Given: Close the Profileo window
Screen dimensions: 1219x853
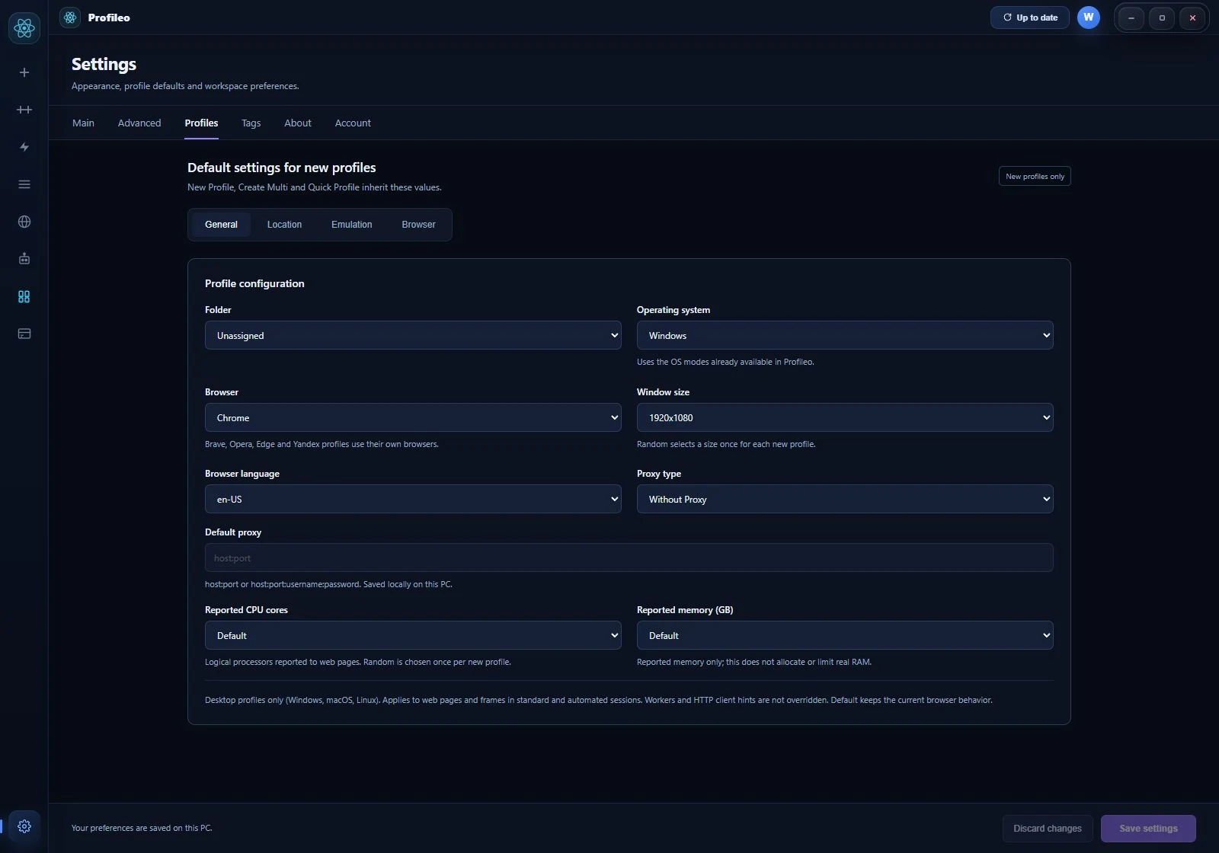Looking at the screenshot, I should tap(1192, 18).
